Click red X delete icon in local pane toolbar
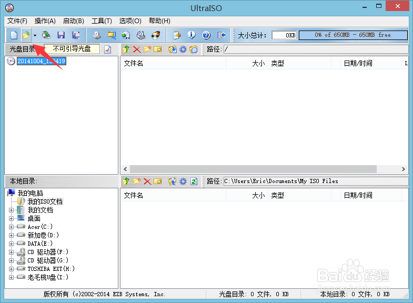413x303 pixels. coord(147,181)
